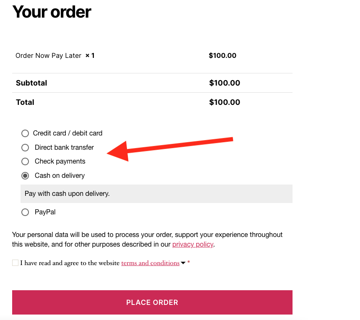Click the Pay with cash upon delivery box
The width and height of the screenshot is (360, 320).
coord(156,194)
